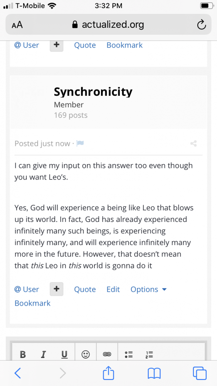Click the plus multiquote button on upper post
Viewport: 217px width, 386px height.
57,46
